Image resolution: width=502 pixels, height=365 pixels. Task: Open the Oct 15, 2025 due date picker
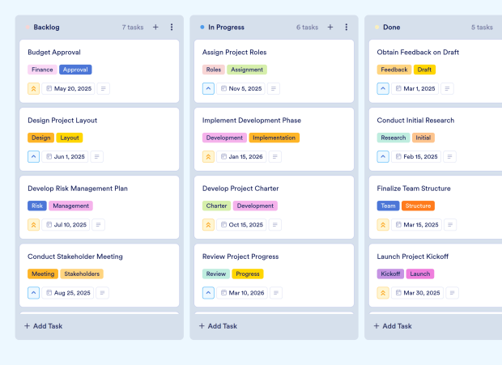[242, 225]
